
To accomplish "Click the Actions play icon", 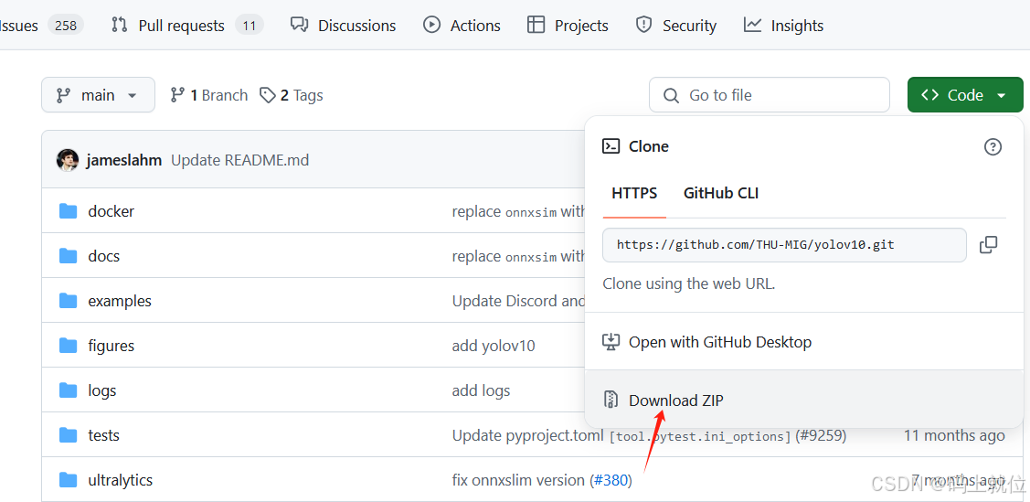I will tap(431, 26).
